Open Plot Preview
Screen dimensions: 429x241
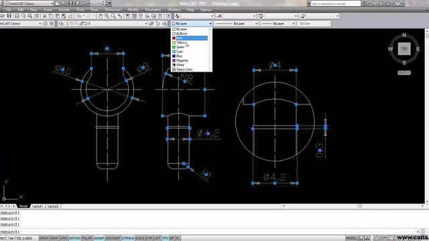(x=23, y=16)
